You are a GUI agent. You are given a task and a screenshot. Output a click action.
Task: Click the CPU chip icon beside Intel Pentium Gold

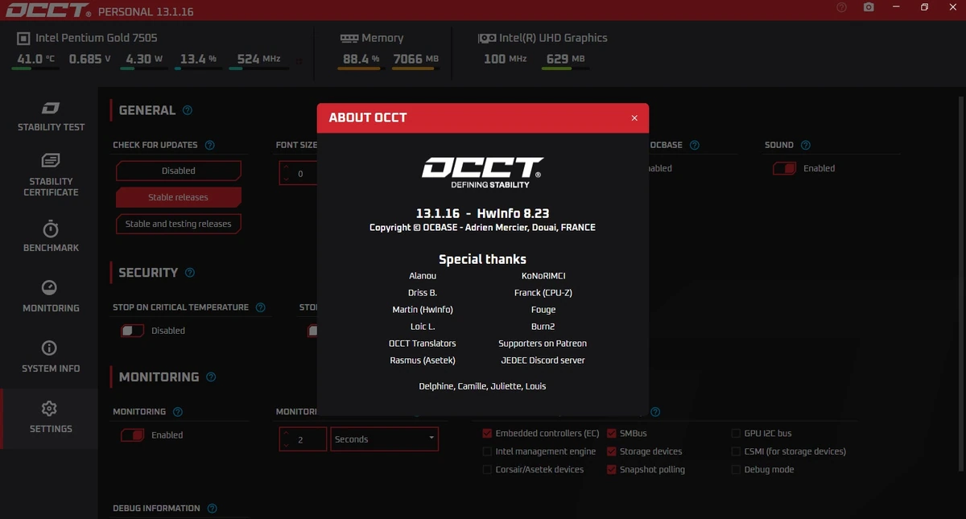click(x=24, y=38)
